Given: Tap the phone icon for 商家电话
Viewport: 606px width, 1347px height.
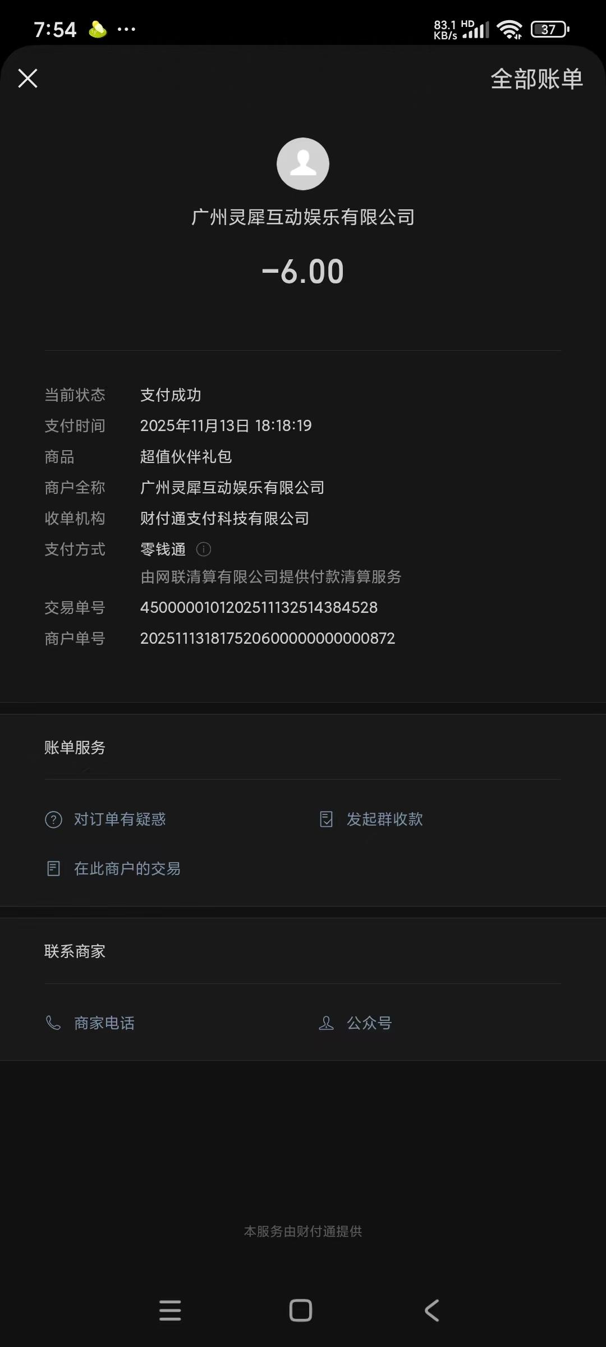Looking at the screenshot, I should point(53,1023).
